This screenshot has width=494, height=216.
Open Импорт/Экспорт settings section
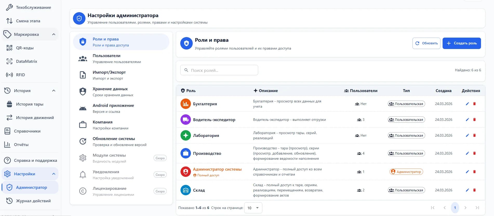click(121, 75)
